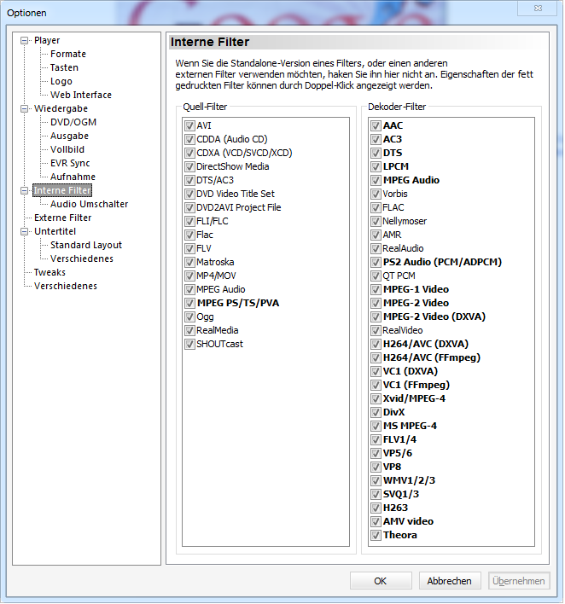The width and height of the screenshot is (565, 604).
Task: Open EVR Sync settings
Action: [x=70, y=163]
